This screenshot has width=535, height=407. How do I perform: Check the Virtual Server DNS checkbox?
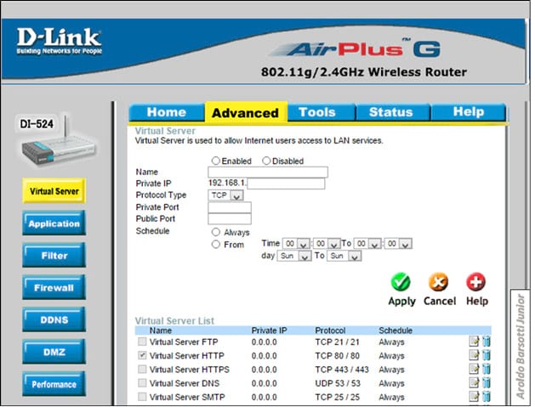click(142, 383)
